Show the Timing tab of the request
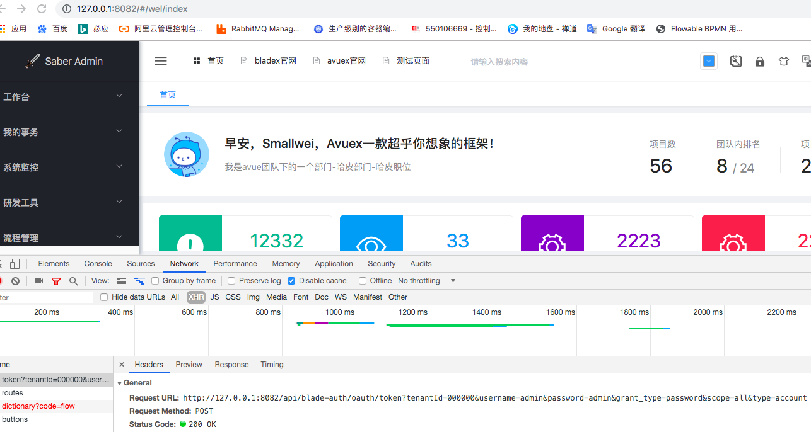The image size is (811, 432). coord(272,365)
